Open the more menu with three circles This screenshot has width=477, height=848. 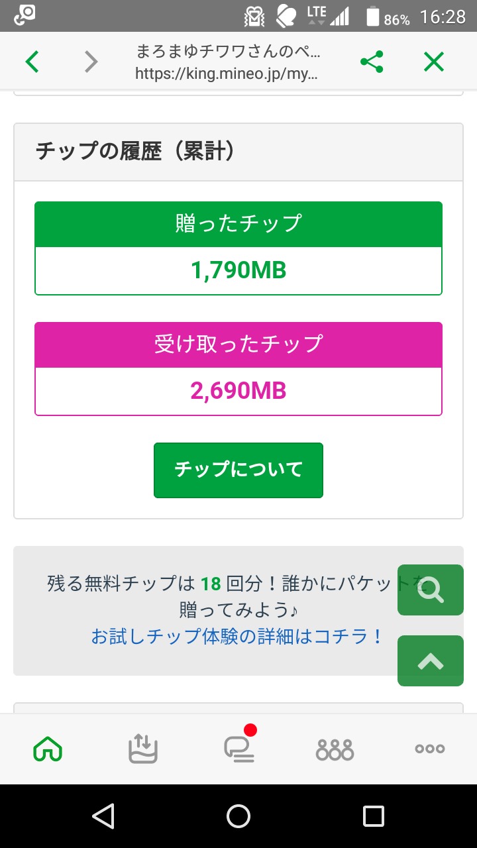coord(430,749)
